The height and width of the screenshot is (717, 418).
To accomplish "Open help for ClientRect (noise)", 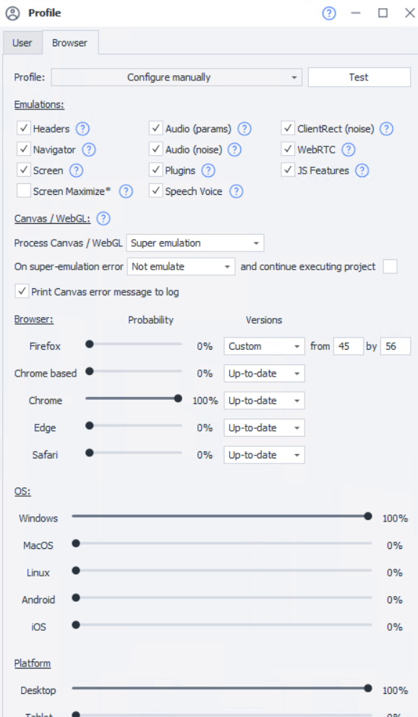I will (386, 129).
